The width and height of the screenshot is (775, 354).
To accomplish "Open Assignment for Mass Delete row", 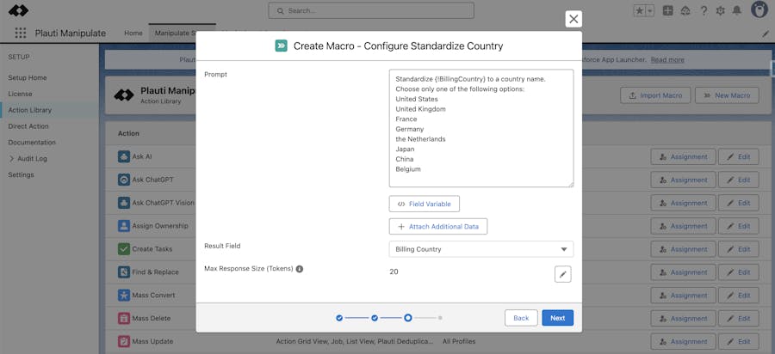I will pyautogui.click(x=683, y=319).
